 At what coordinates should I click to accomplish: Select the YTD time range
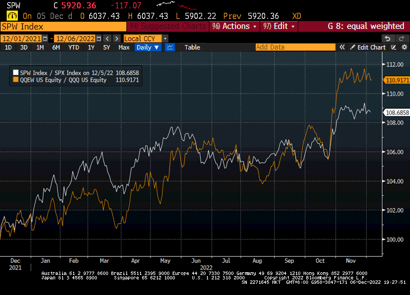point(74,47)
